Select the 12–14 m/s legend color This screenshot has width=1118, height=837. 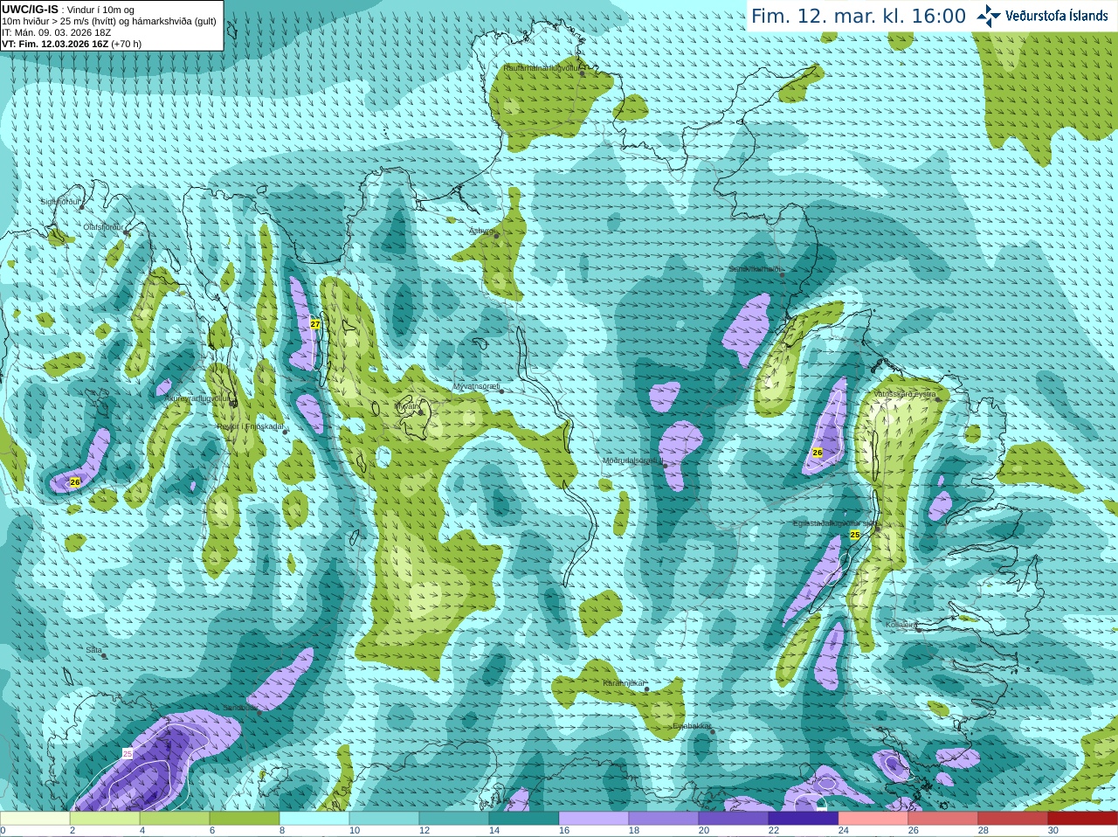tap(454, 819)
